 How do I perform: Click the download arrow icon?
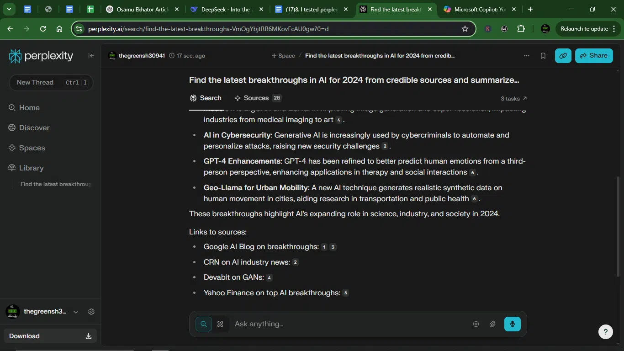click(x=89, y=336)
